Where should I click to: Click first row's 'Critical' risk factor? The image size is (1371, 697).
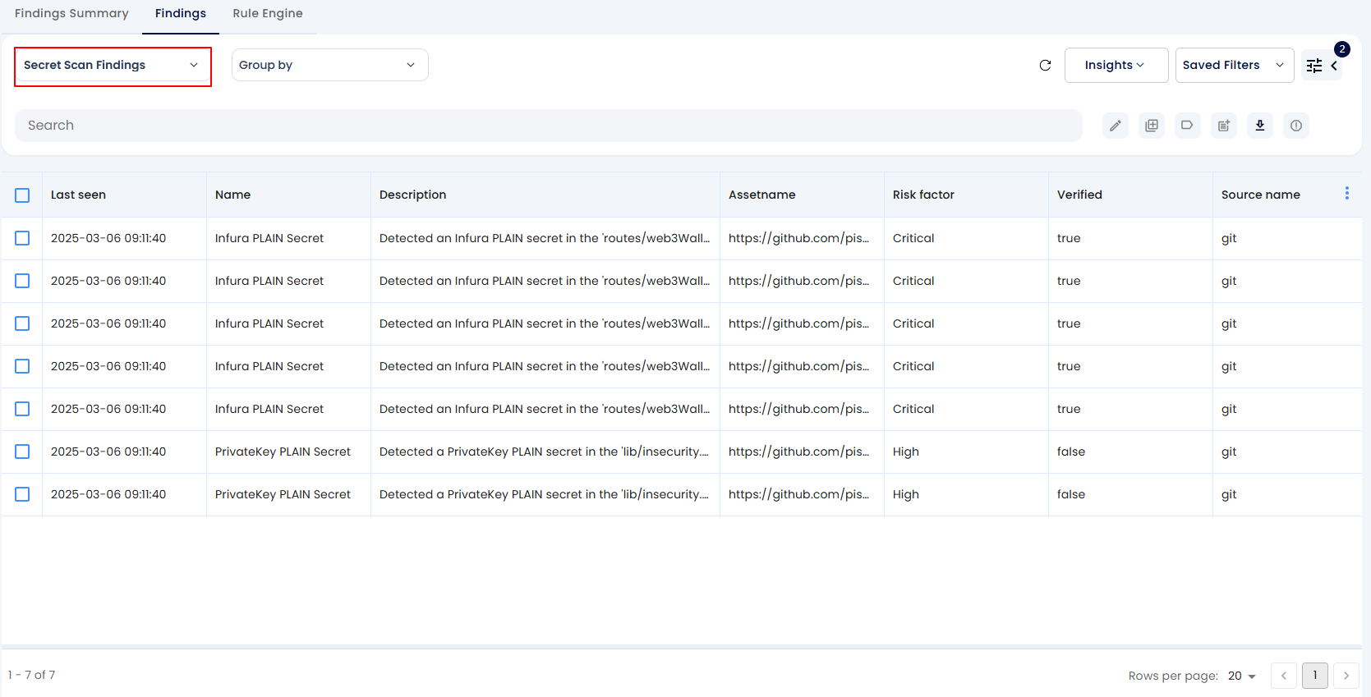[913, 238]
